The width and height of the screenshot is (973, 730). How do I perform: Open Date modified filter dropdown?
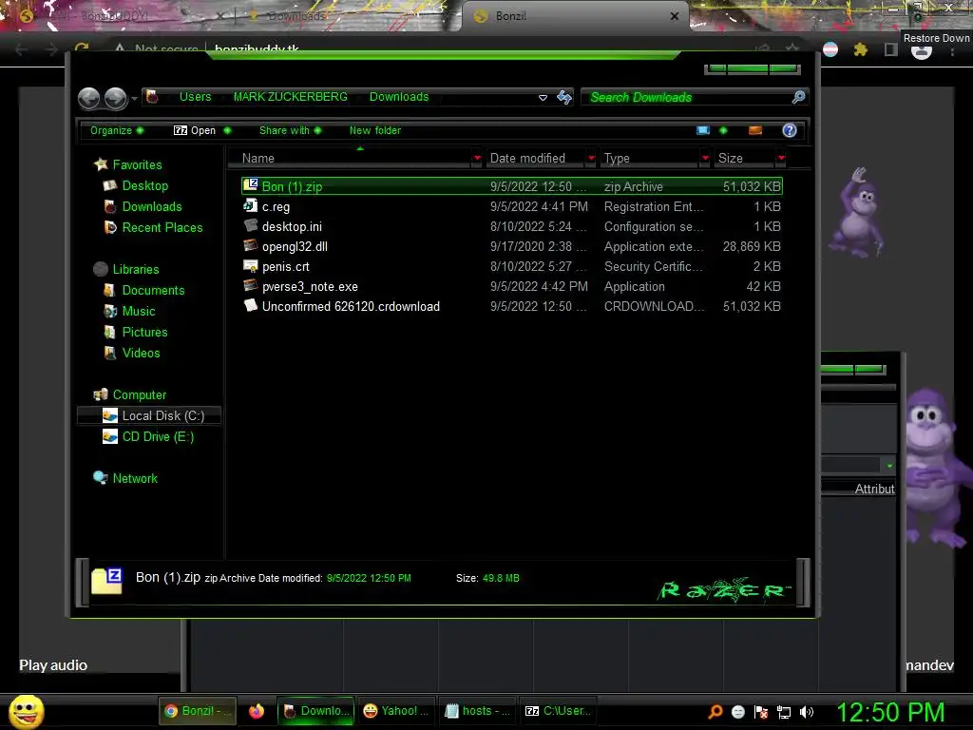[x=591, y=159]
